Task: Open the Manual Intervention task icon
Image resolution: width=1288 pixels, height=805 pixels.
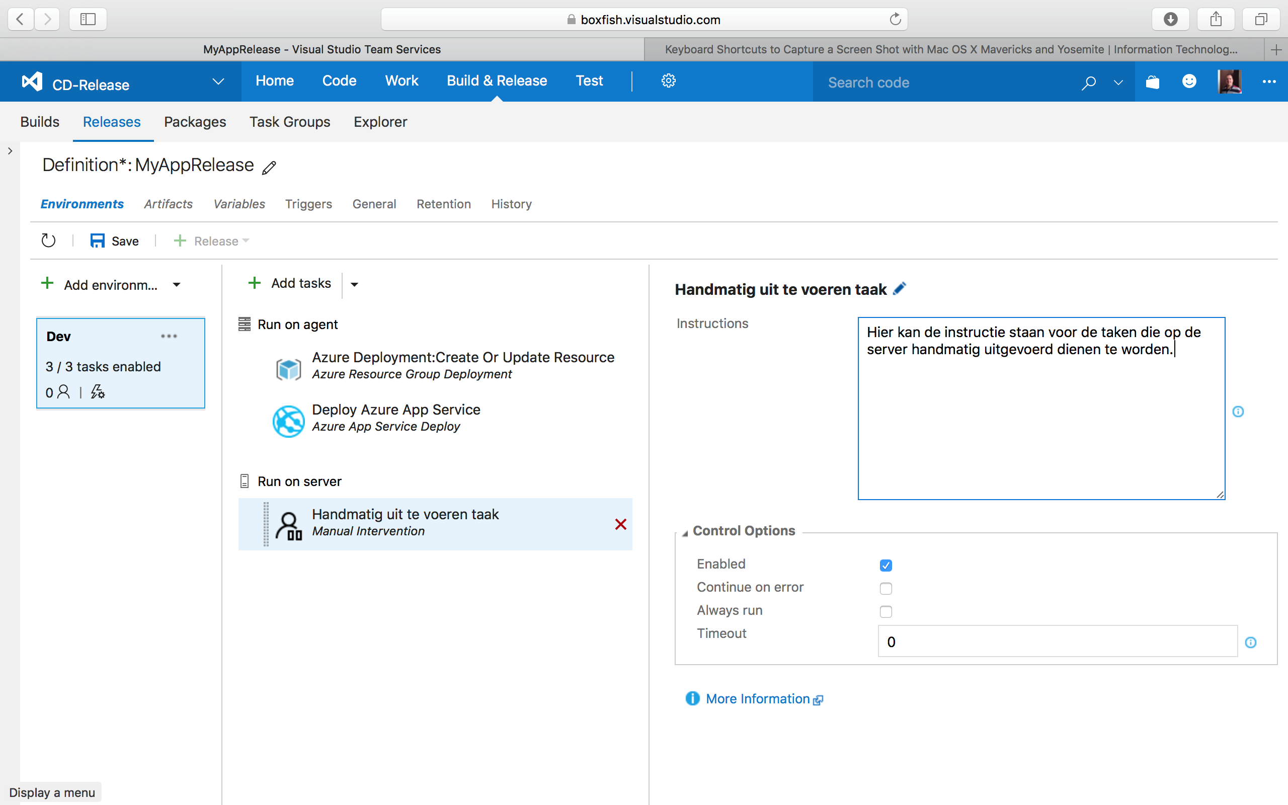Action: coord(289,523)
